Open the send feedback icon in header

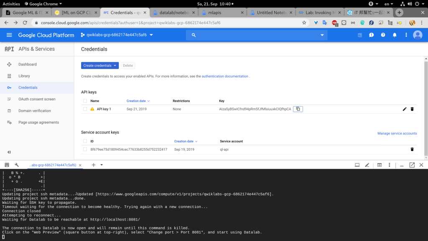371,35
